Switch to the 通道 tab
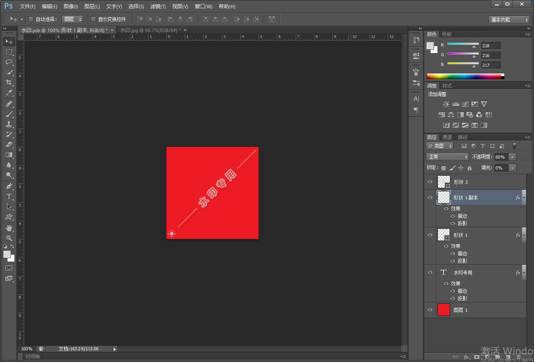Screen dimensions: 534x362 pos(447,137)
